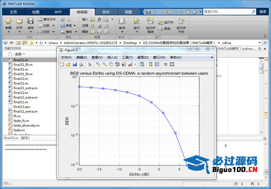Screen dimensions: 271x189
Task: Select file fh.m
Action: tap(17, 116)
